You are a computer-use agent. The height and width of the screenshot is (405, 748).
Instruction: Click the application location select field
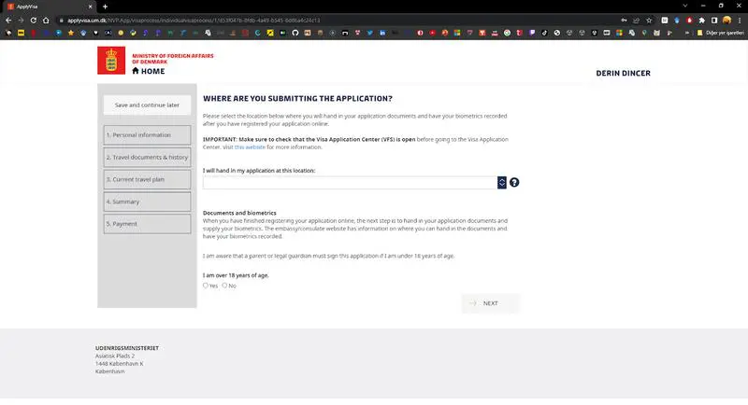(x=350, y=182)
